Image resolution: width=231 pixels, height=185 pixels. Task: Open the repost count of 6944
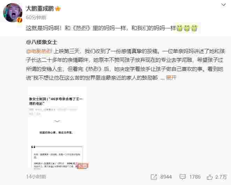166,177
